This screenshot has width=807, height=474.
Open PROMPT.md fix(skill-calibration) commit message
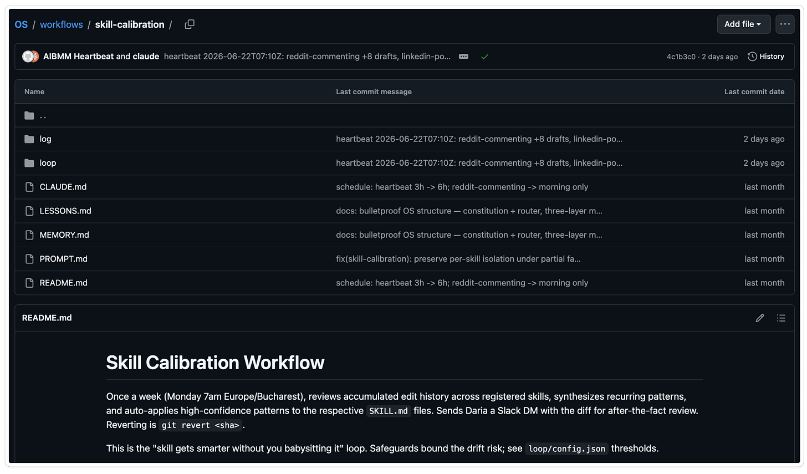pyautogui.click(x=458, y=258)
